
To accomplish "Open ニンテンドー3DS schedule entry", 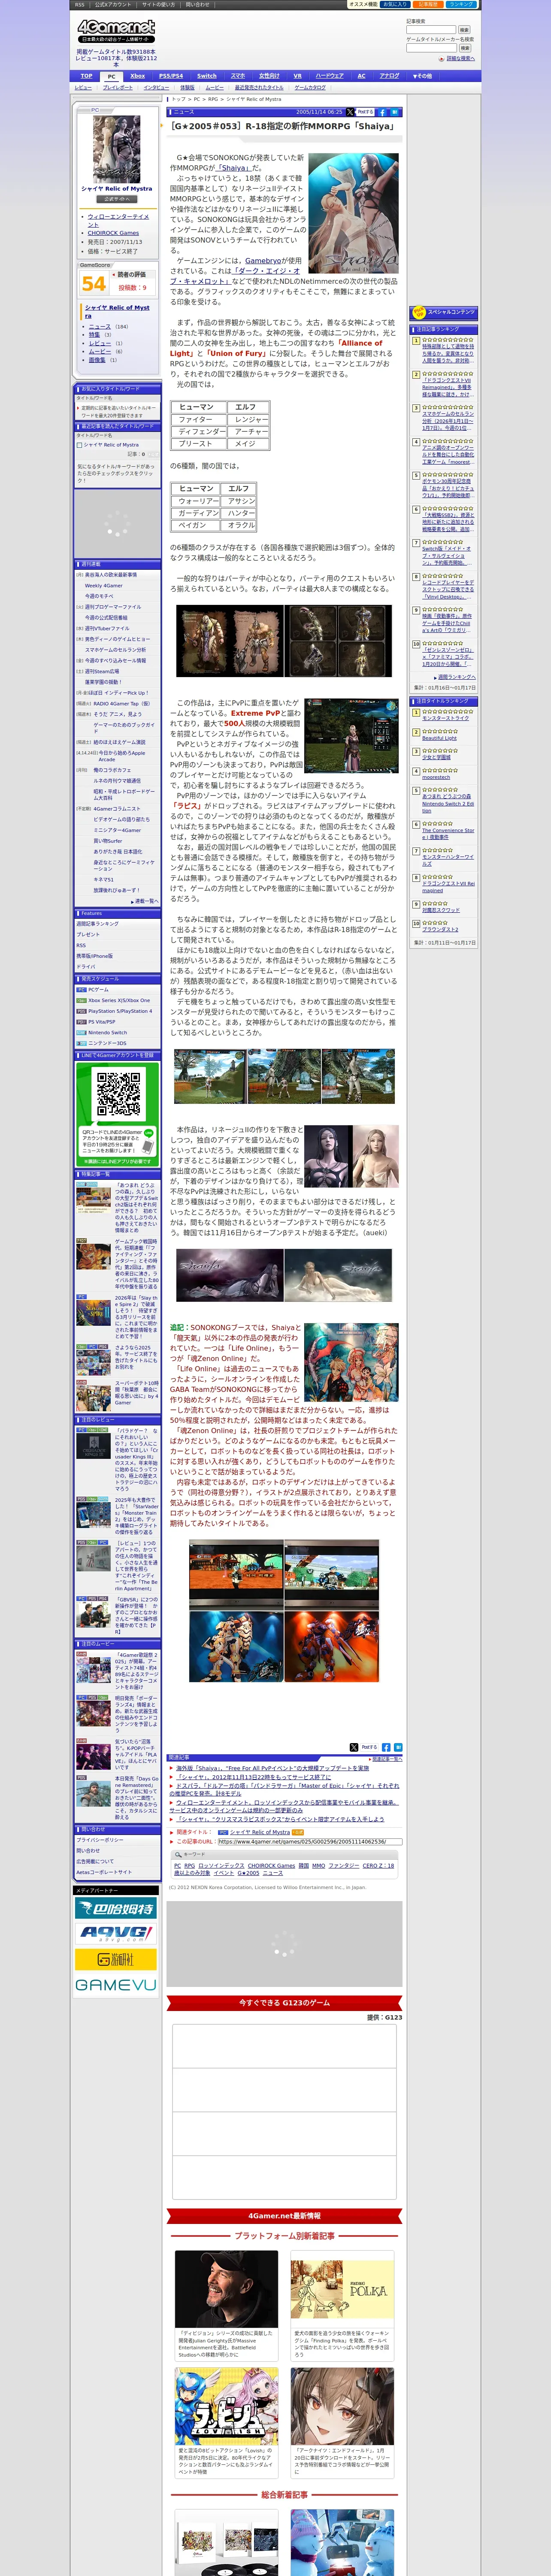I will click(107, 1043).
